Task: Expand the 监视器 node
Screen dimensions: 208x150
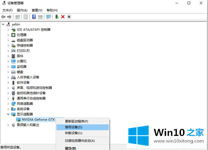Action: coord(8,67)
